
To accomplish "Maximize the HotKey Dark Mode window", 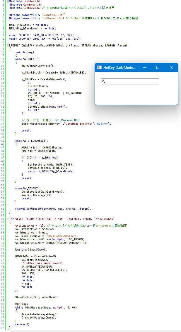I will 158,68.
